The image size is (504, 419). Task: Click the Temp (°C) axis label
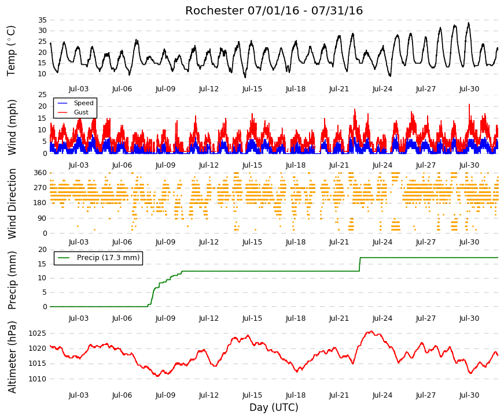coord(11,51)
